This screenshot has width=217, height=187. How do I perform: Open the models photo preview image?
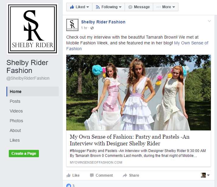click(139, 93)
